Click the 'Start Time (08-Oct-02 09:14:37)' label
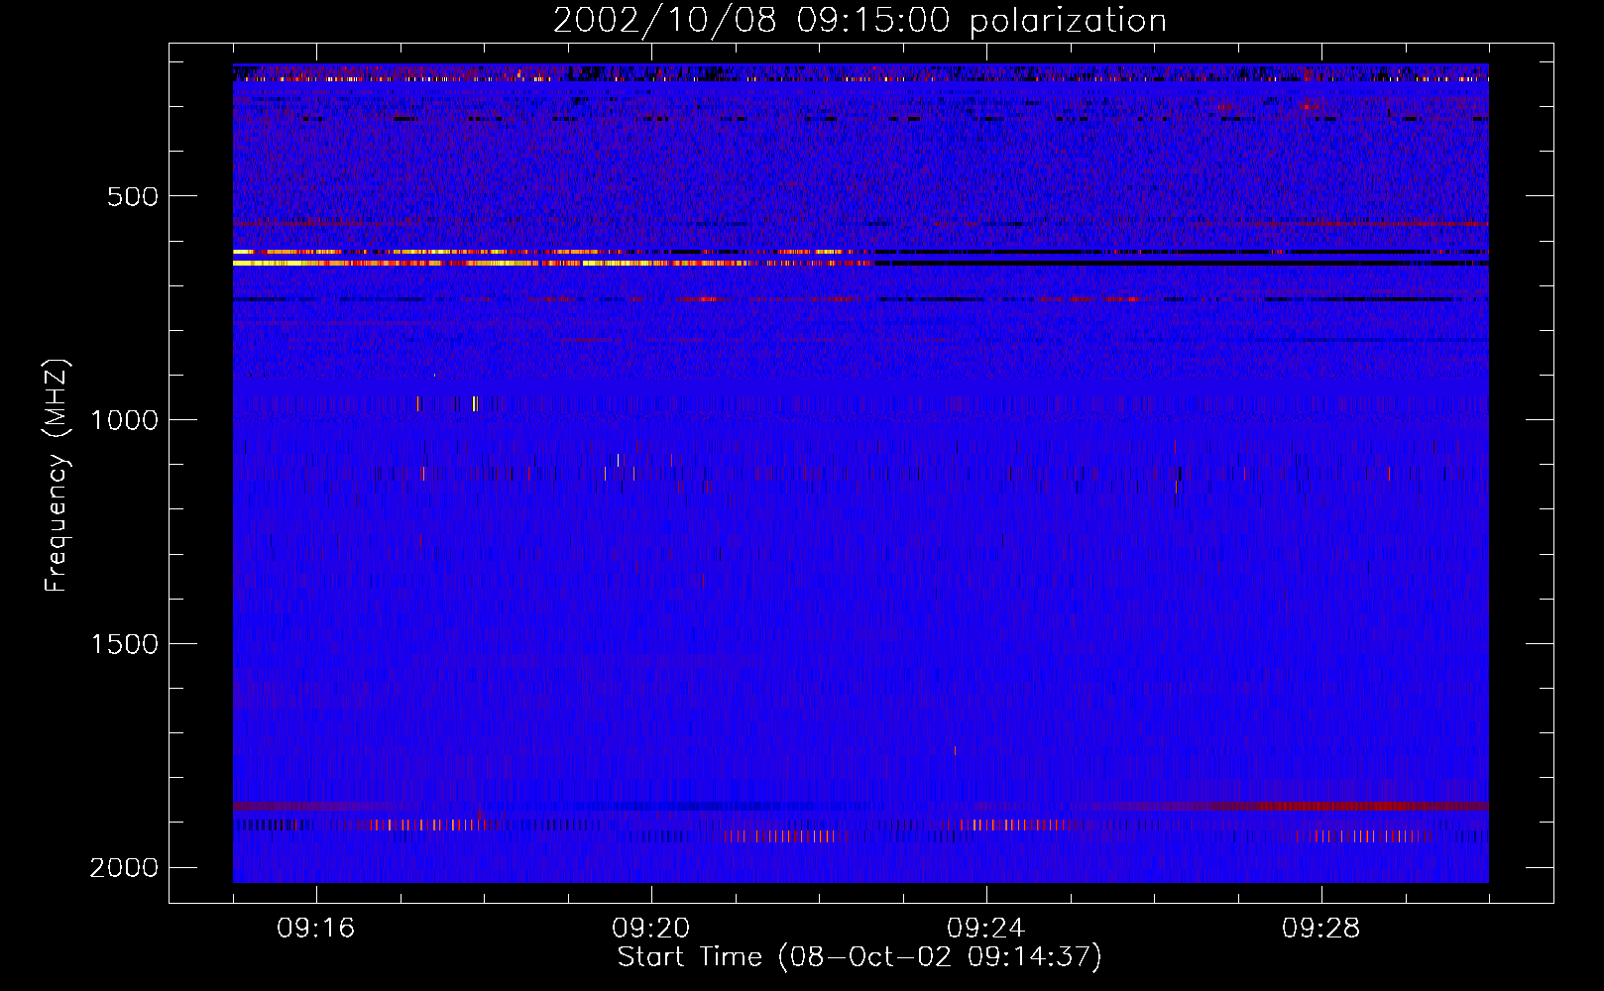Image resolution: width=1604 pixels, height=991 pixels. (859, 957)
